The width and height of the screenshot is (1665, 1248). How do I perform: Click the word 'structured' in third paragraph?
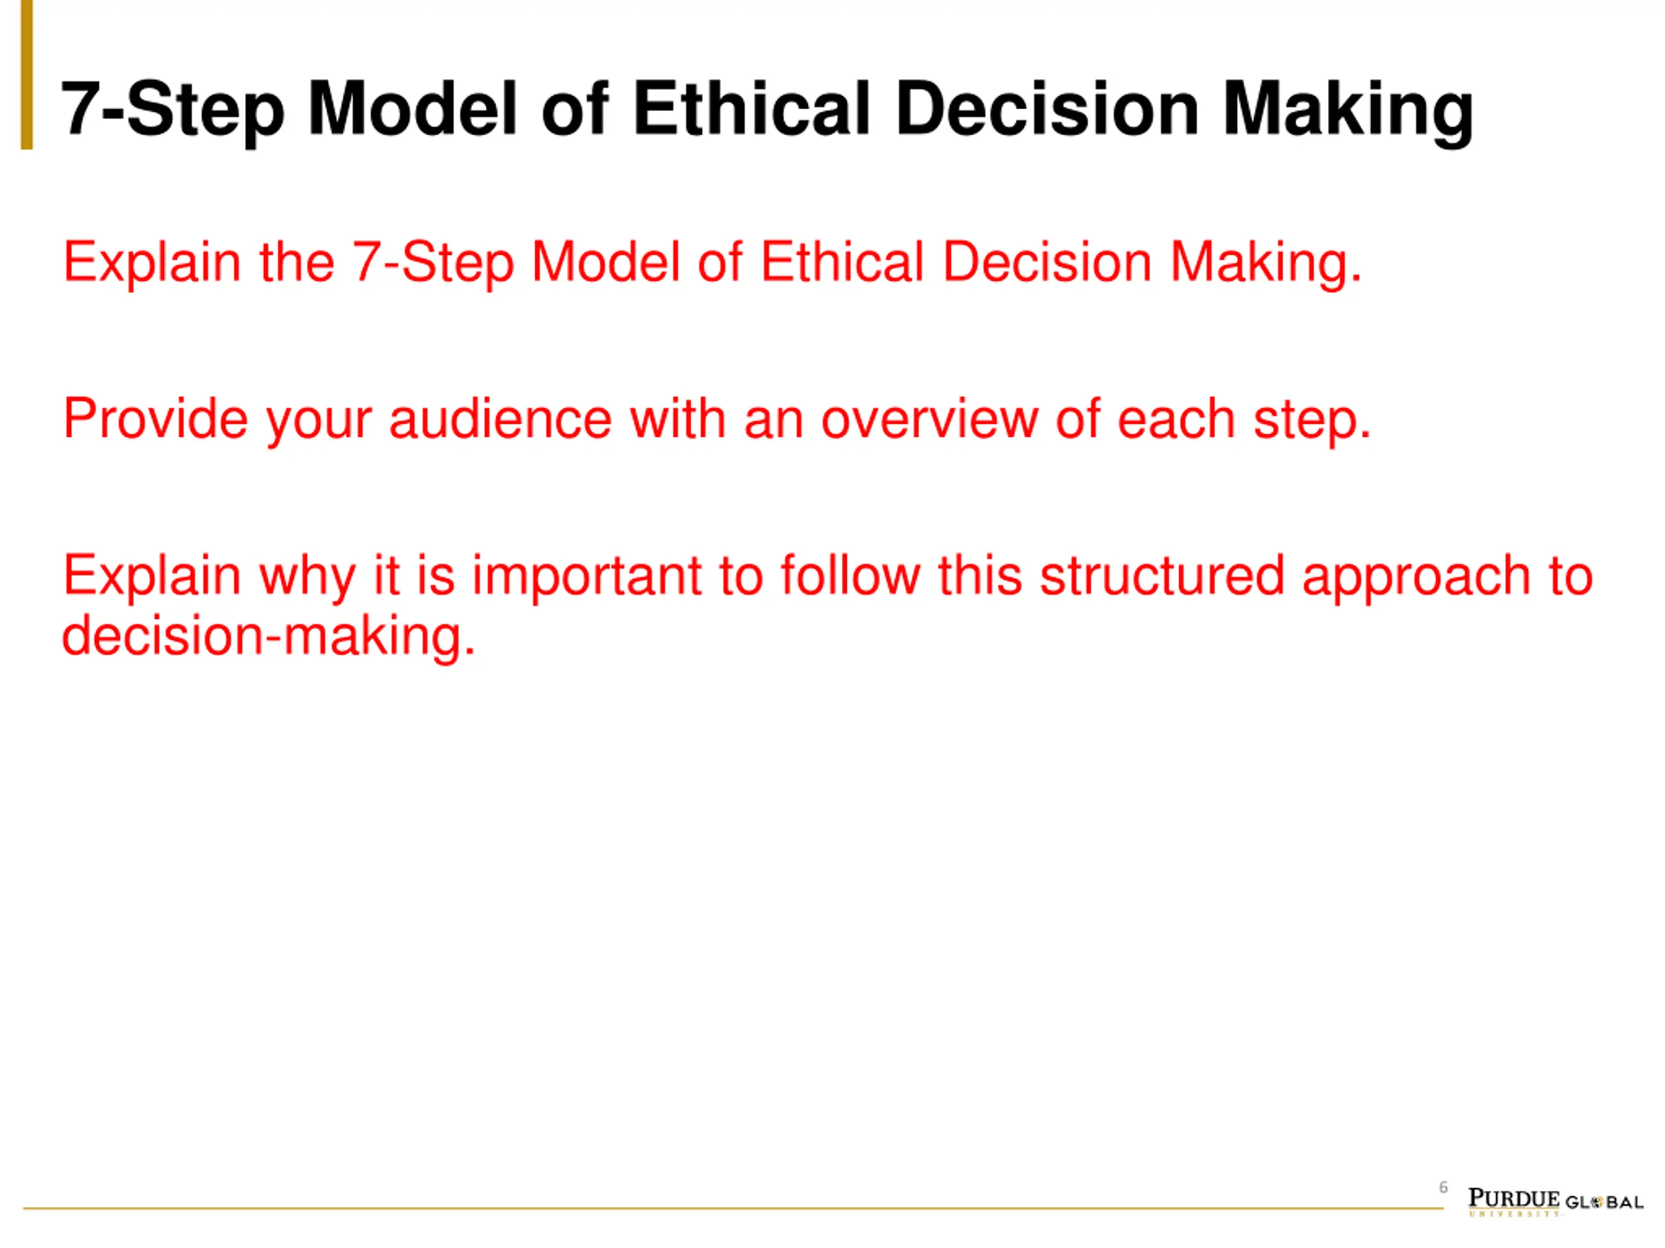point(1162,577)
